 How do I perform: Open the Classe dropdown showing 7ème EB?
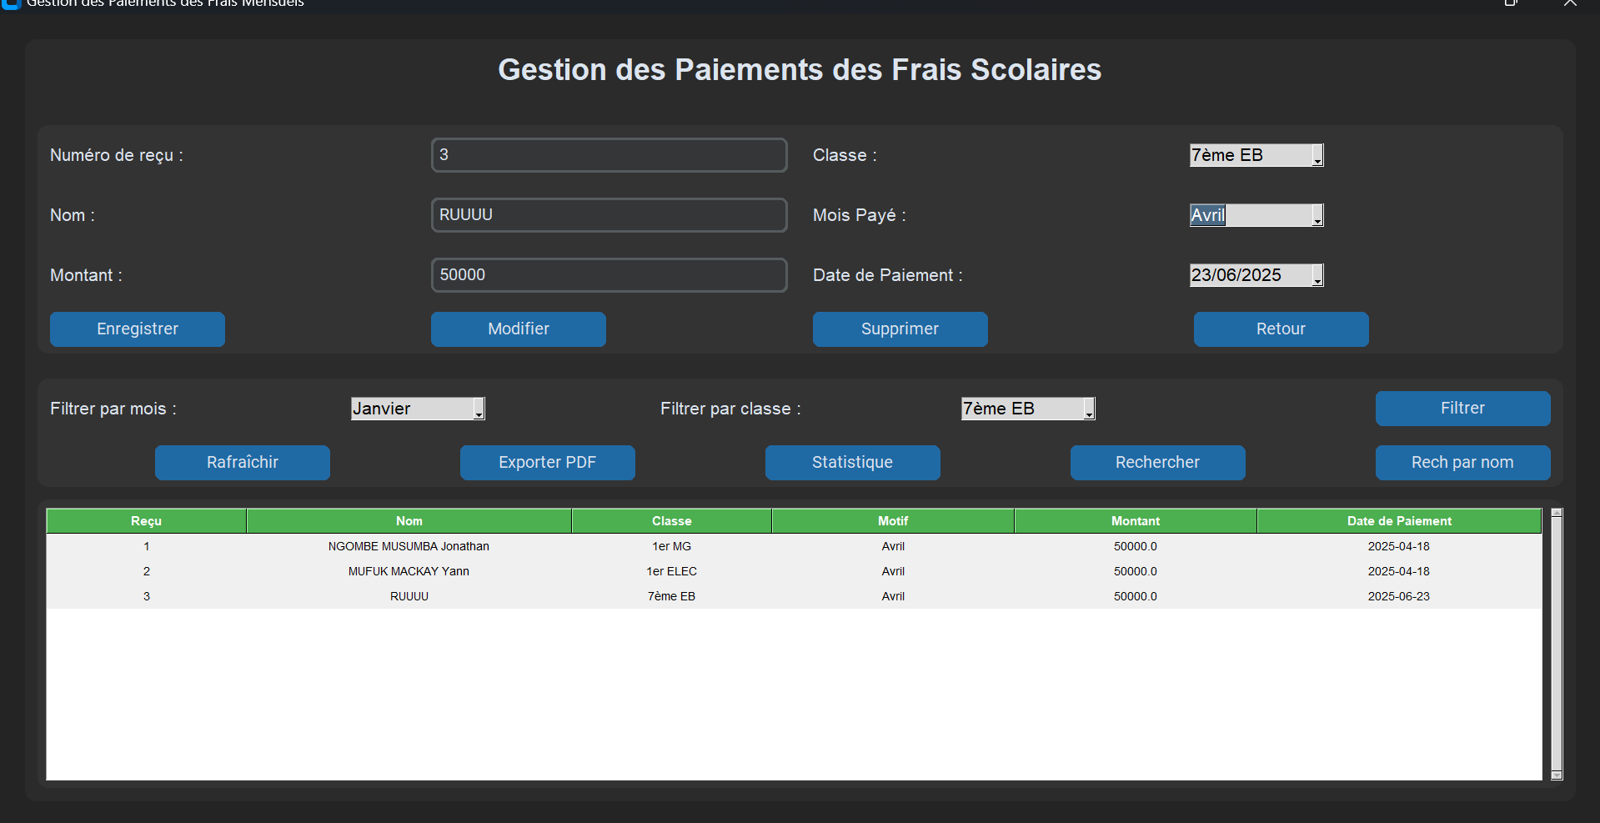coord(1317,156)
